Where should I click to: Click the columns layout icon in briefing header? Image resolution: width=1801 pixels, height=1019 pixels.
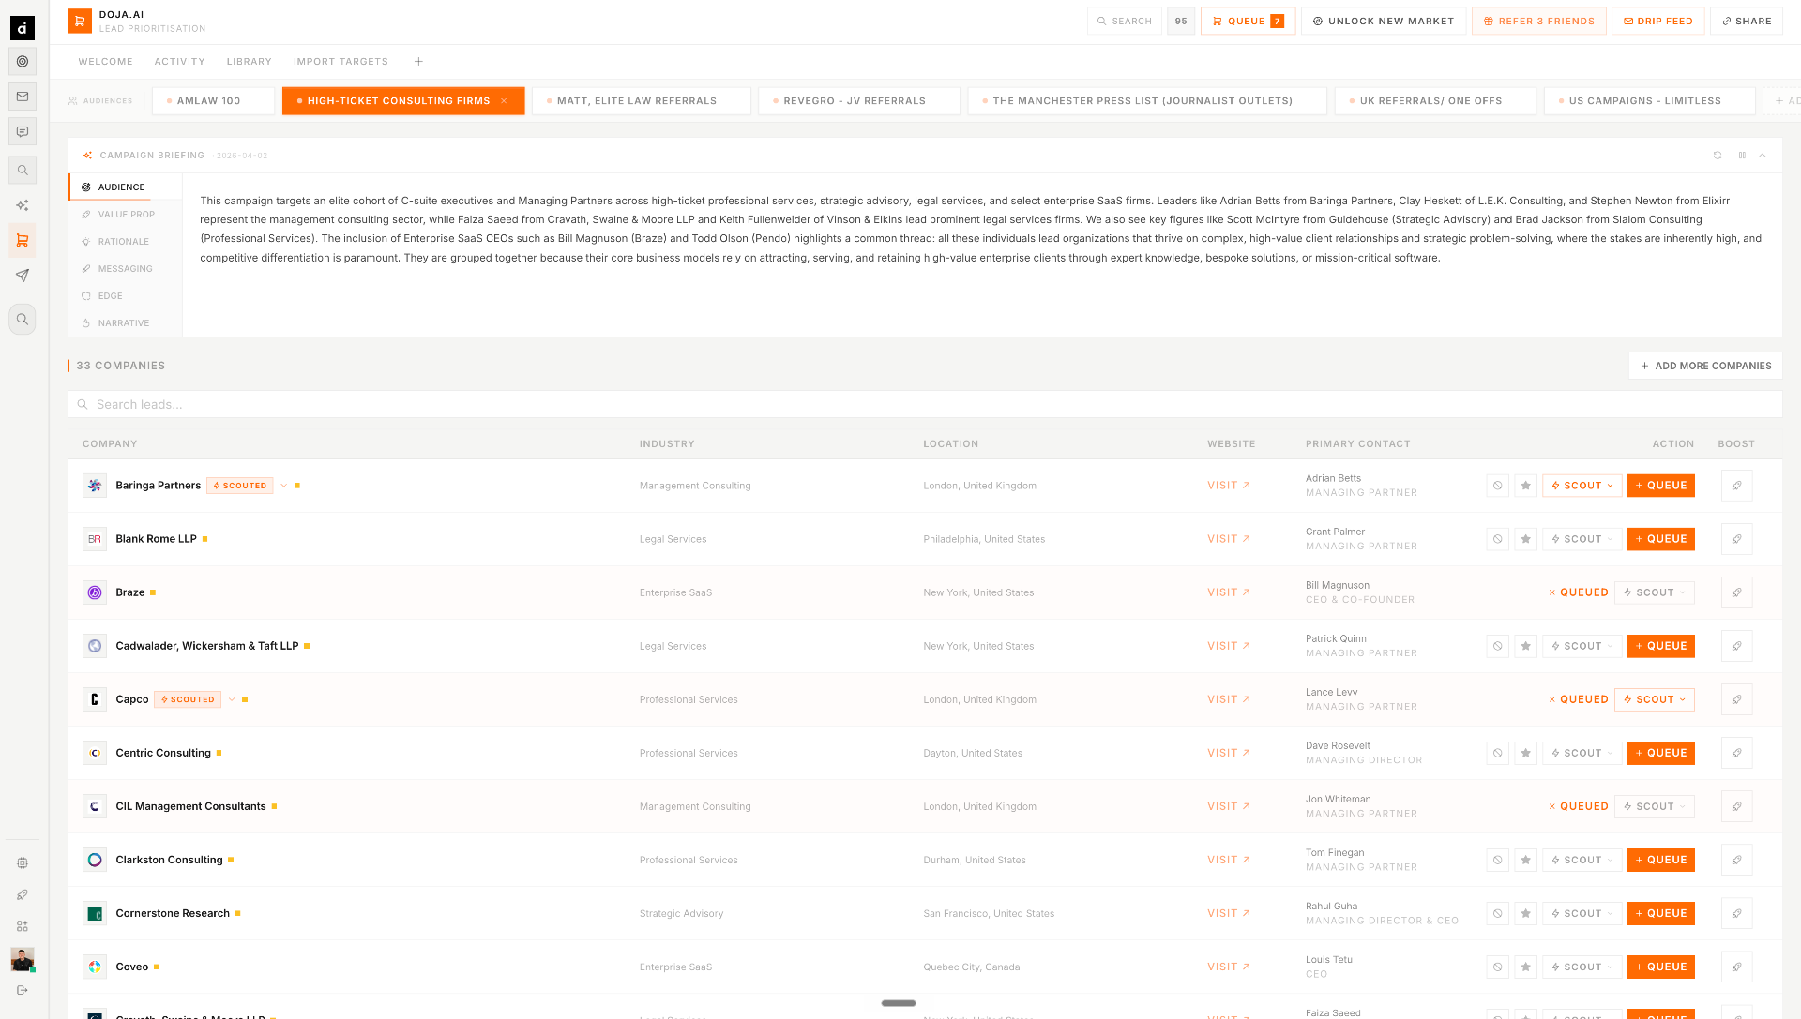tap(1742, 156)
